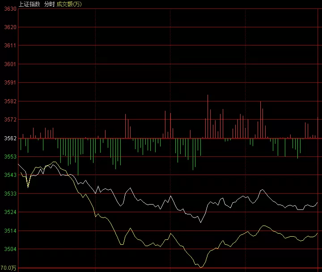The height and width of the screenshot is (272, 322).
Task: Click the 3620 price axis label
Action: pos(10,27)
